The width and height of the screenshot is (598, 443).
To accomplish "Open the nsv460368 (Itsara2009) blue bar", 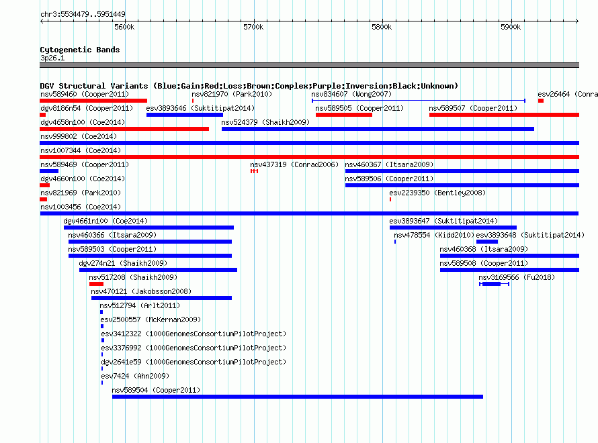I will (x=509, y=256).
